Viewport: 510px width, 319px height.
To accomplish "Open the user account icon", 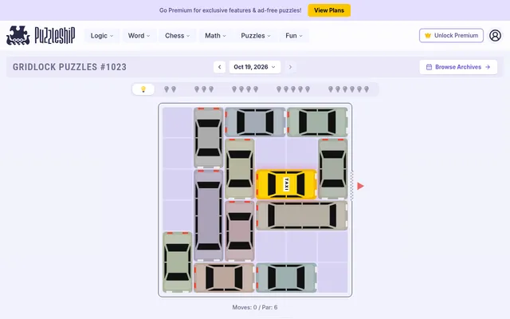I will (x=495, y=35).
